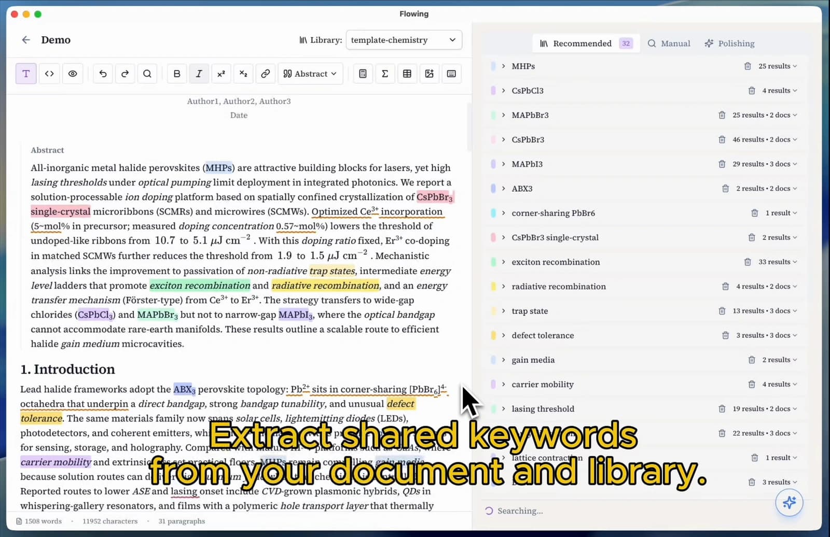Viewport: 830px width, 537px height.
Task: Expand the CsPbCl3 keyword row
Action: pos(503,90)
